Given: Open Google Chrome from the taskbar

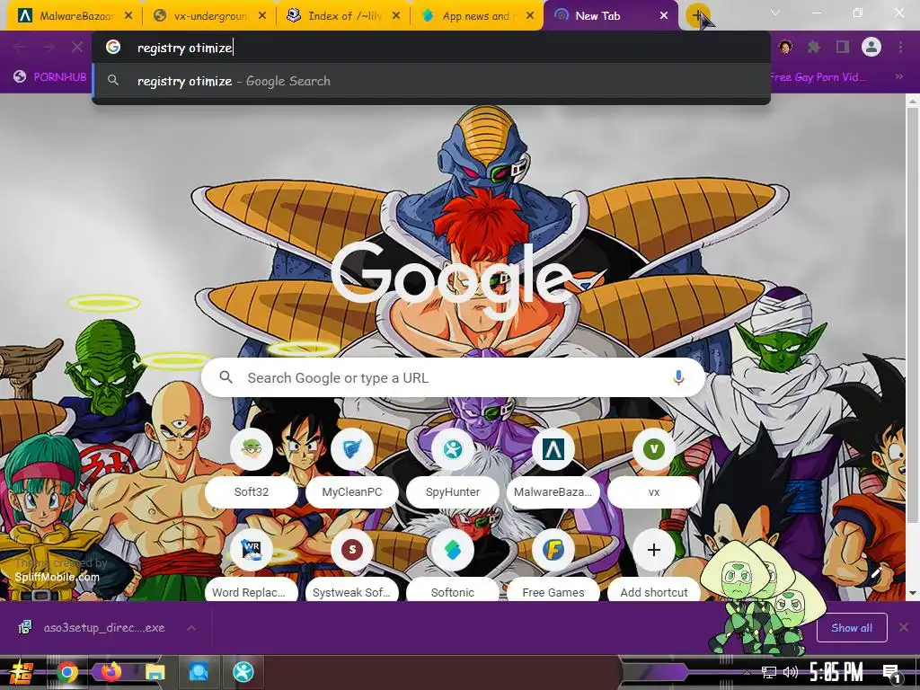Looking at the screenshot, I should 67,672.
